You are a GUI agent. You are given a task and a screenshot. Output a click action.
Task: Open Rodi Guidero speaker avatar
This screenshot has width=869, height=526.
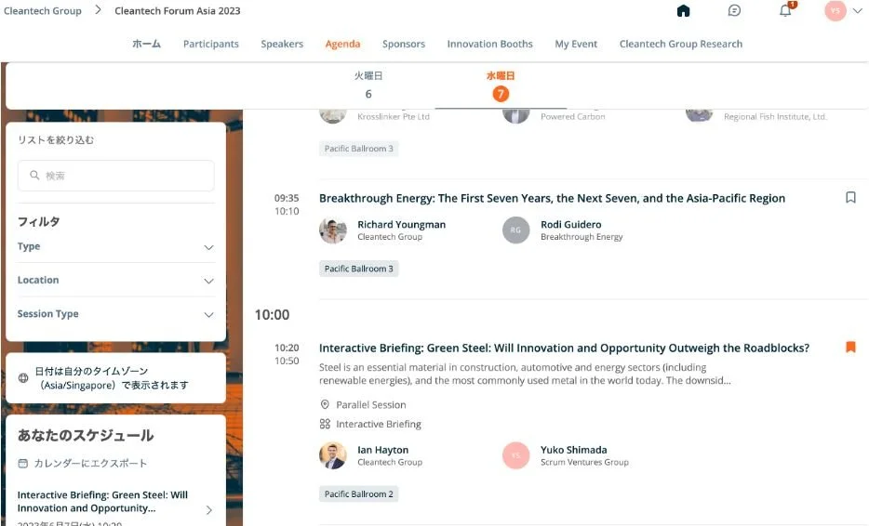tap(516, 230)
